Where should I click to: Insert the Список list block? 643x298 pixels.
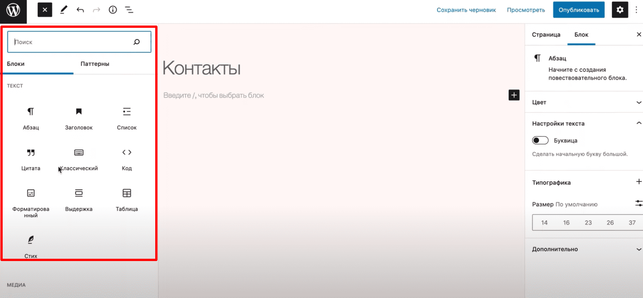(x=127, y=119)
